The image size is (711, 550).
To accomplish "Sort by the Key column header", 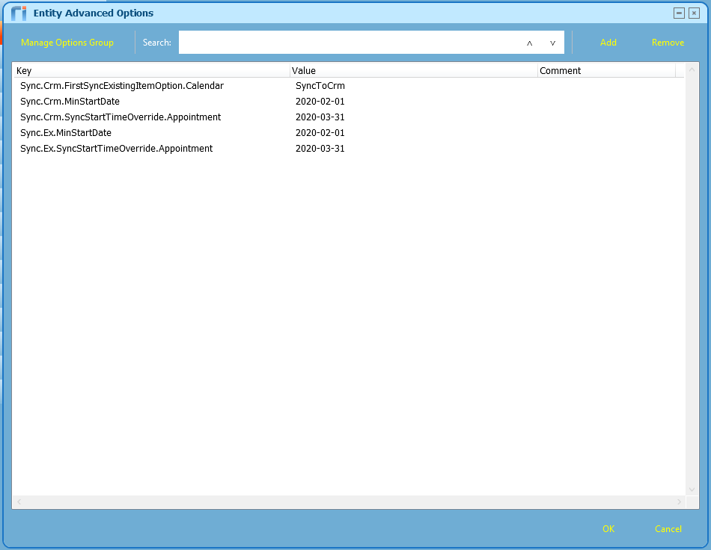I will pos(151,70).
